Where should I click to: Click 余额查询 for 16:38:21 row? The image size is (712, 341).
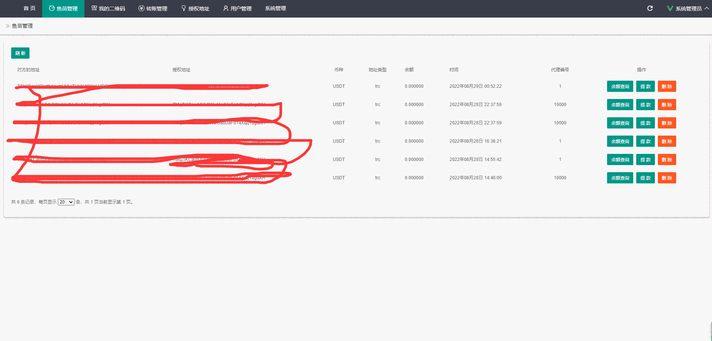[620, 141]
